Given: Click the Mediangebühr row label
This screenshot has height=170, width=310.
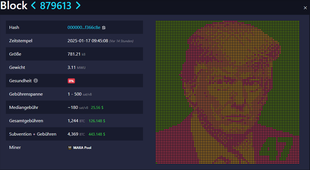Looking at the screenshot, I should pyautogui.click(x=24, y=107).
